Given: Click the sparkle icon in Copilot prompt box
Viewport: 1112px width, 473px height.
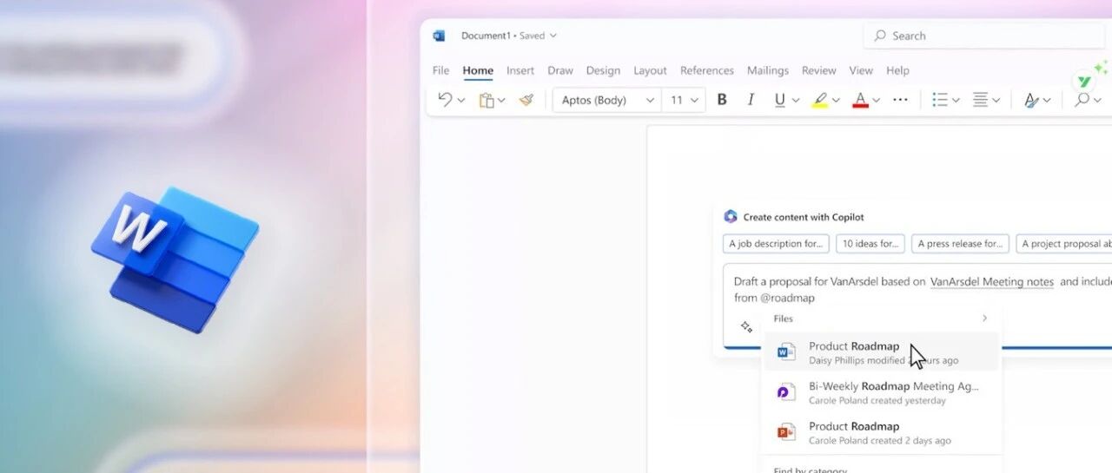Looking at the screenshot, I should [x=746, y=327].
